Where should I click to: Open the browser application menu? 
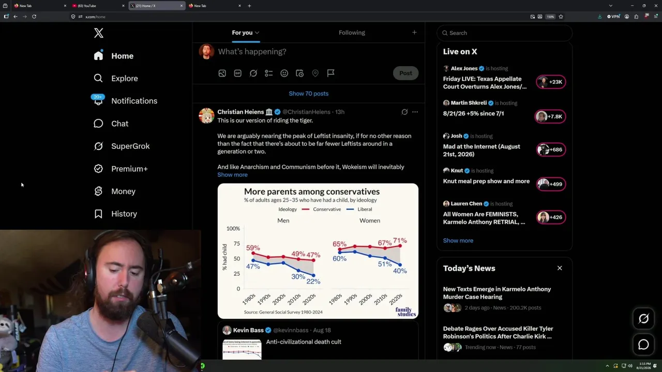coord(655,17)
